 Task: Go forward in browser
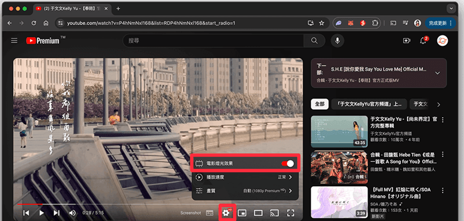(x=21, y=23)
